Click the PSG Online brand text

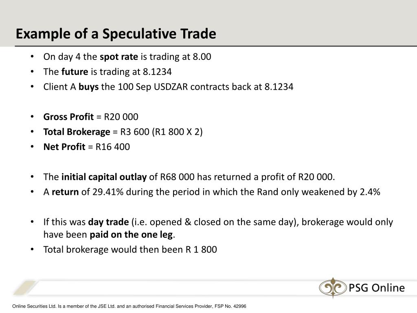click(377, 288)
